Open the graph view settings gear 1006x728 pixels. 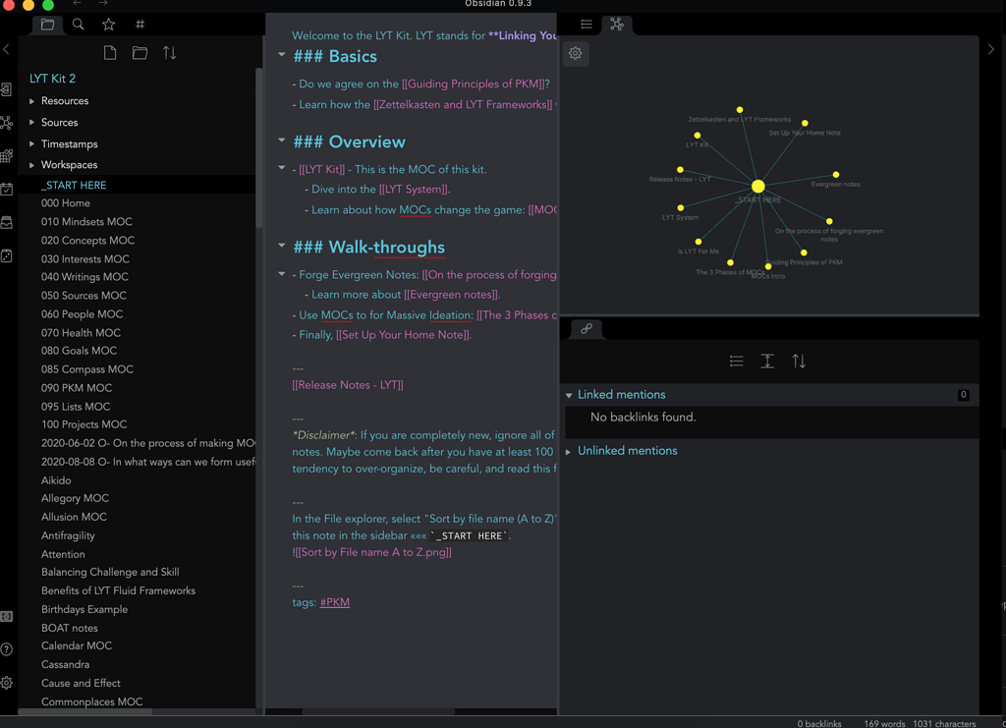576,53
